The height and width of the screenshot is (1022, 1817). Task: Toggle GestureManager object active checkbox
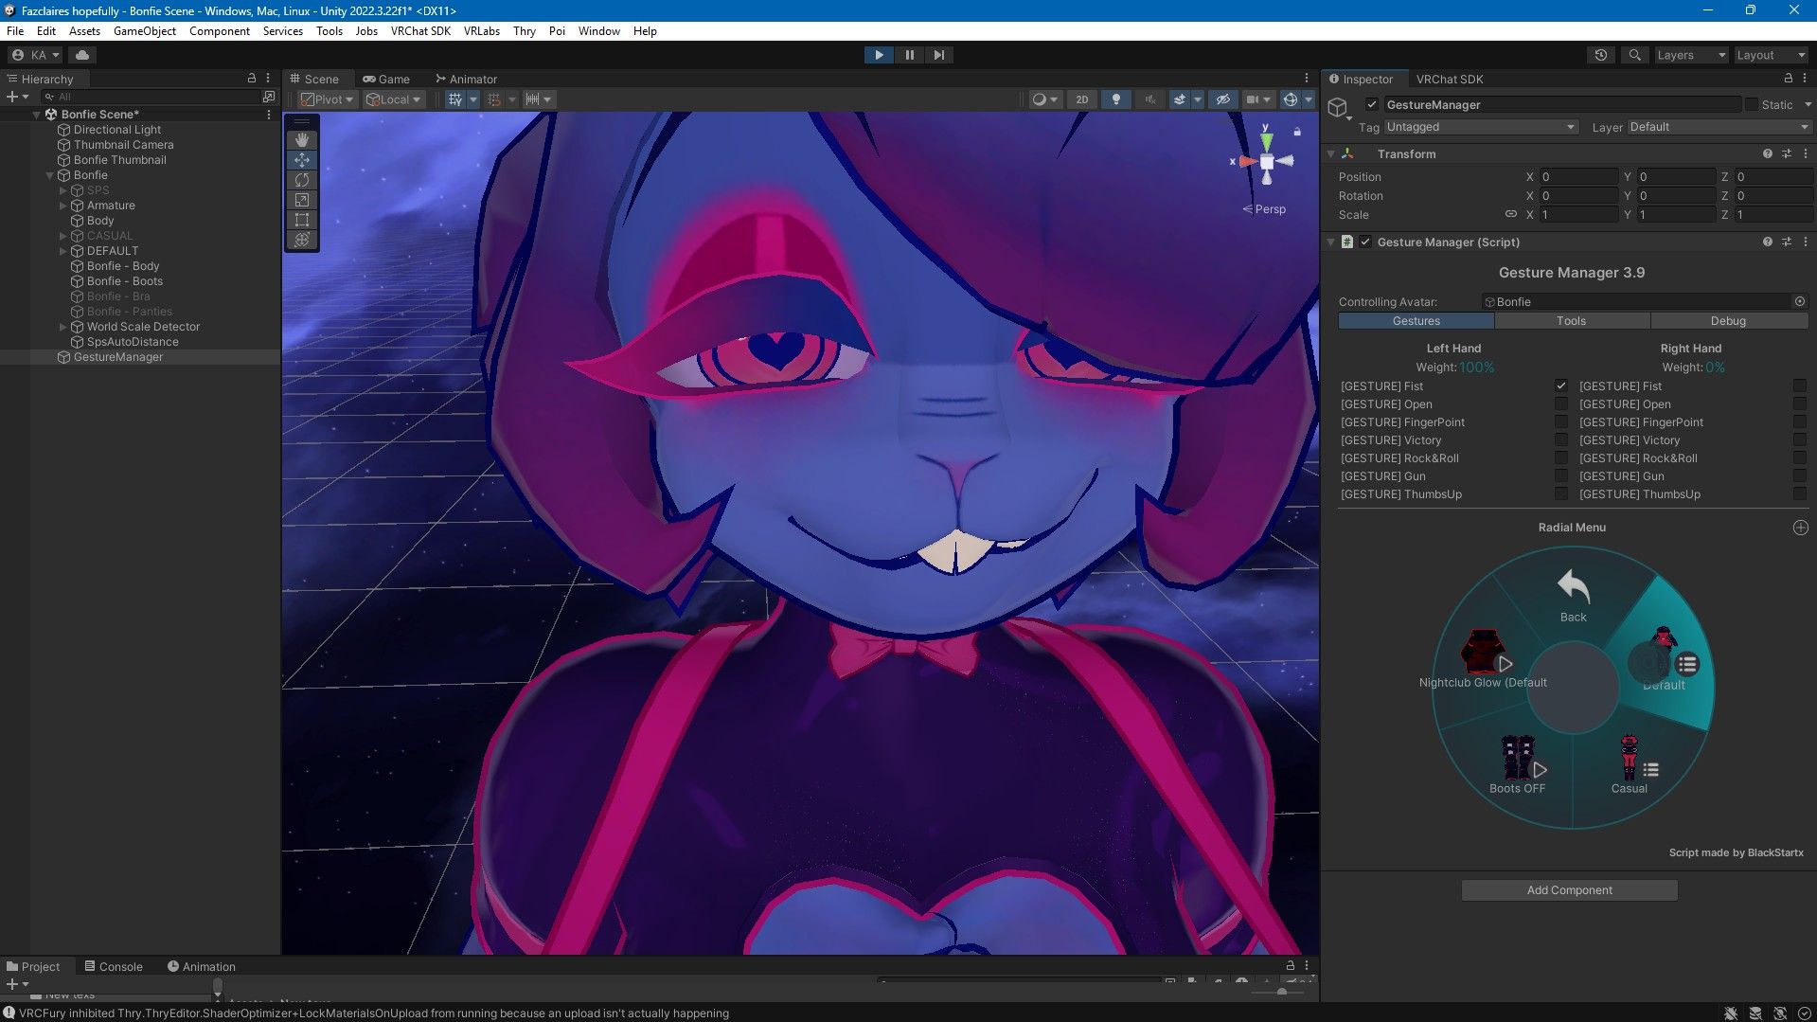coord(1372,105)
